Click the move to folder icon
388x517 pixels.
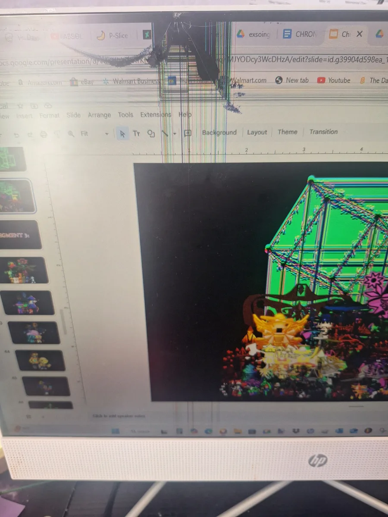34,106
